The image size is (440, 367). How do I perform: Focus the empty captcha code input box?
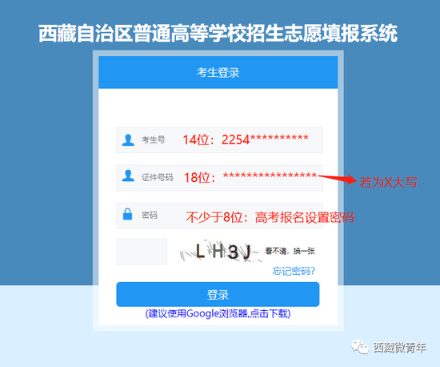pos(142,252)
